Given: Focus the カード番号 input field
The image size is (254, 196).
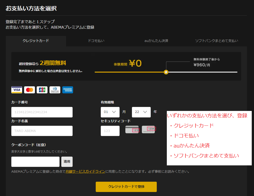Looking at the screenshot, I should click(42, 112).
